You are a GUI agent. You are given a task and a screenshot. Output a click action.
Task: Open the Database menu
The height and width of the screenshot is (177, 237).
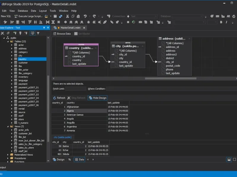click(x=23, y=11)
